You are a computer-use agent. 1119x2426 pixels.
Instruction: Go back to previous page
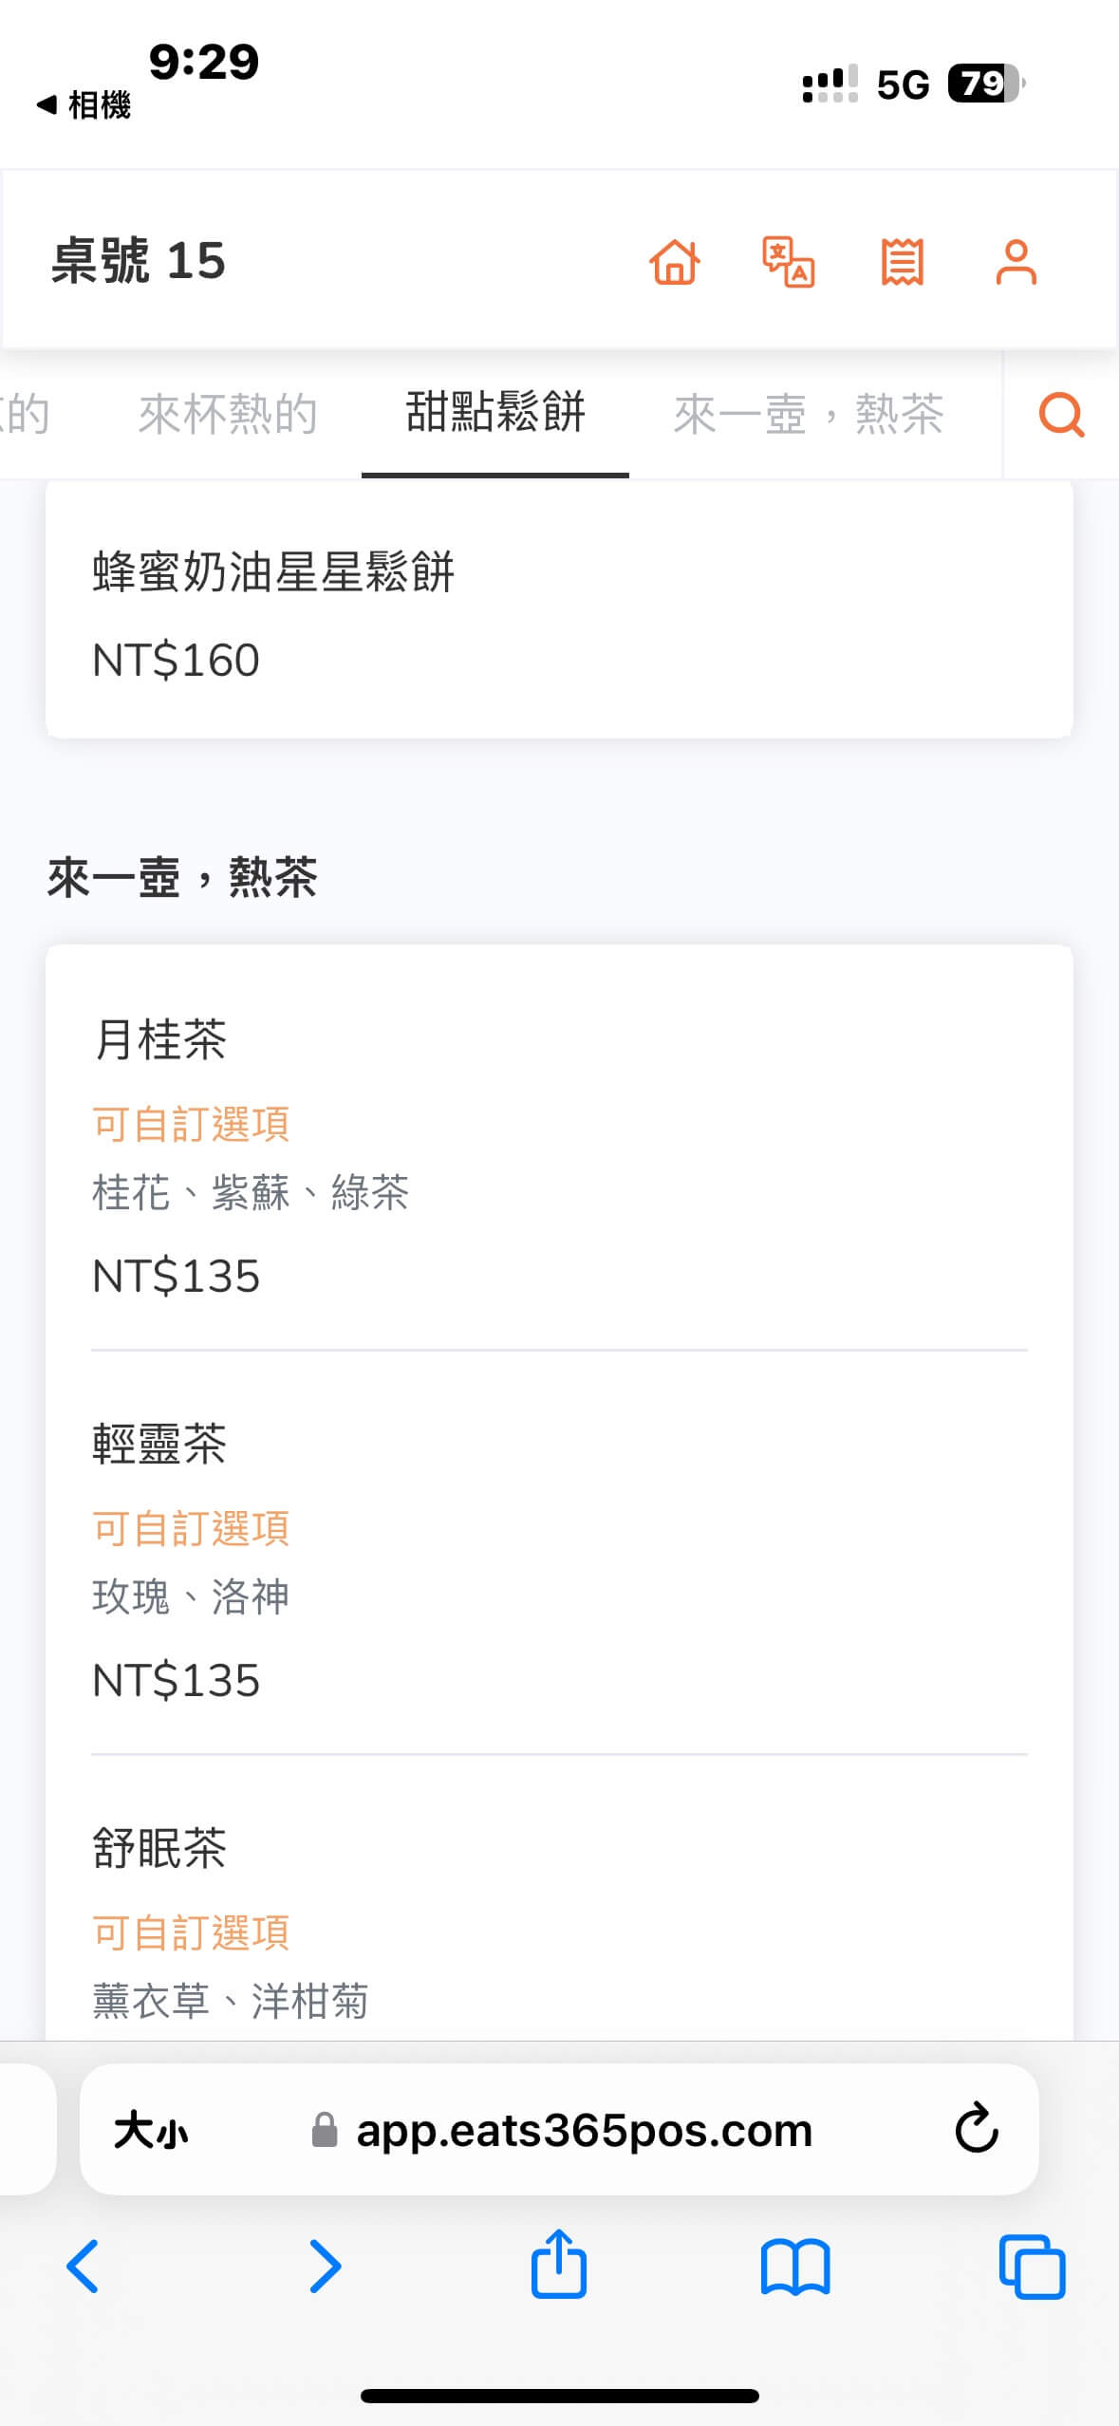(84, 2267)
